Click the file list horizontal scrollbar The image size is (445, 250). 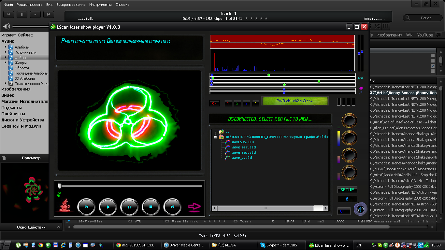[270, 208]
